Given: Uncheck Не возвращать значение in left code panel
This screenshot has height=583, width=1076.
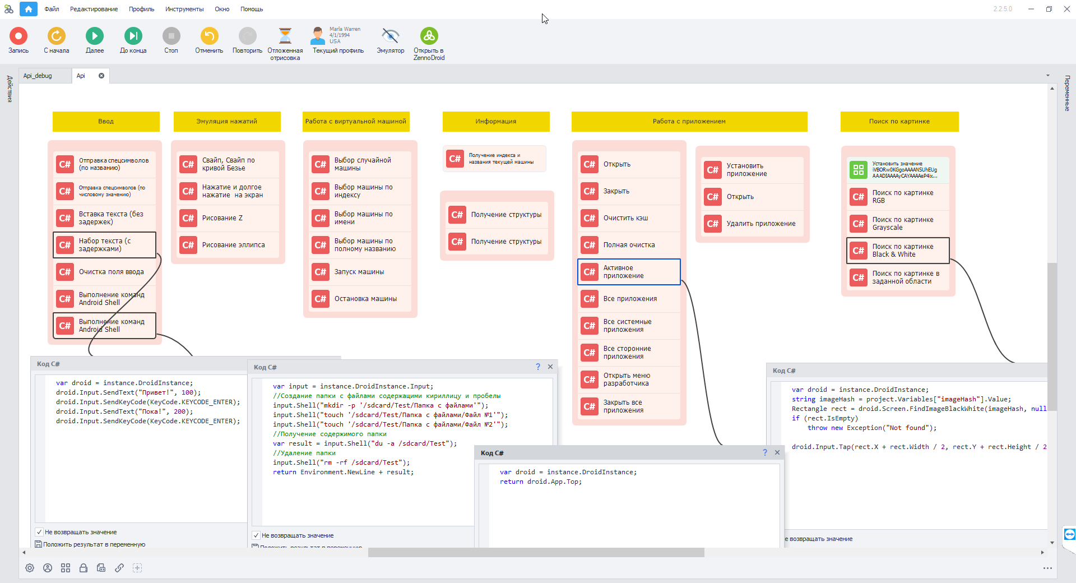Looking at the screenshot, I should coord(39,532).
